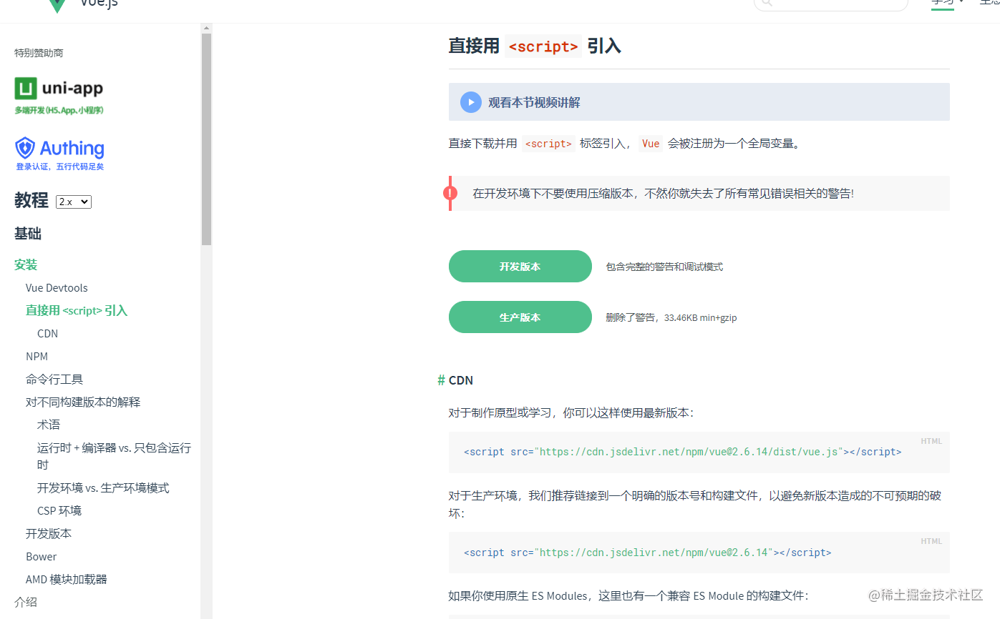This screenshot has height=619, width=1000.
Task: Click the 对于生产环境 recommendation paragraph
Action: [x=695, y=504]
